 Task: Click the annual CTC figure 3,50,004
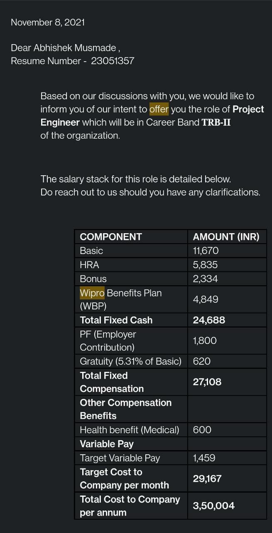214,506
